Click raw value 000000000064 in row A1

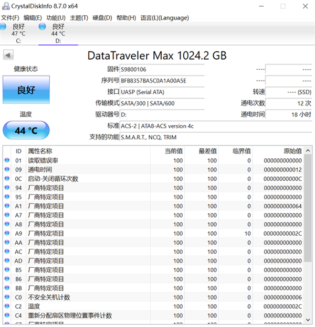pyautogui.click(x=282, y=206)
